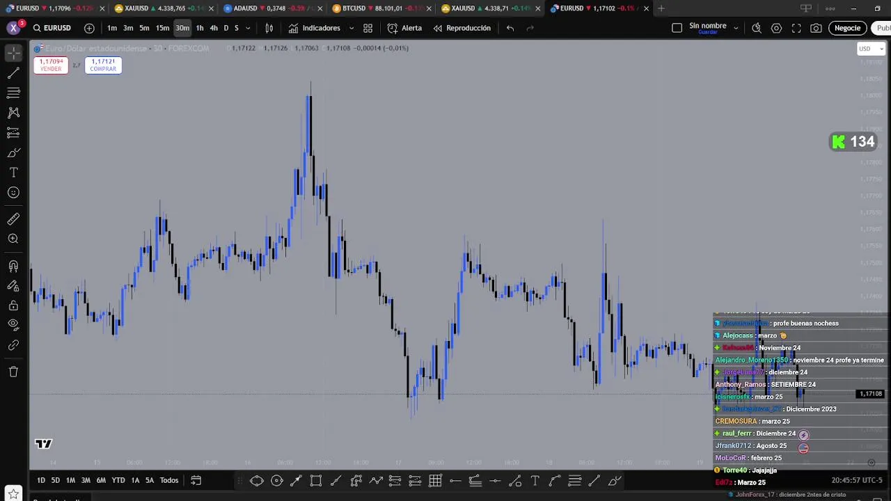Set chart range to 1D
Screen dimensions: 891x501
41,480
